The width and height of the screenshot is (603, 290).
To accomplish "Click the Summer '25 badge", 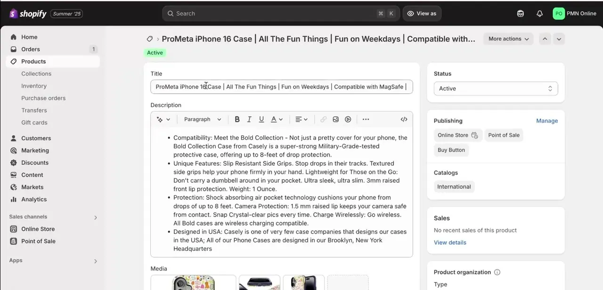I will [66, 14].
